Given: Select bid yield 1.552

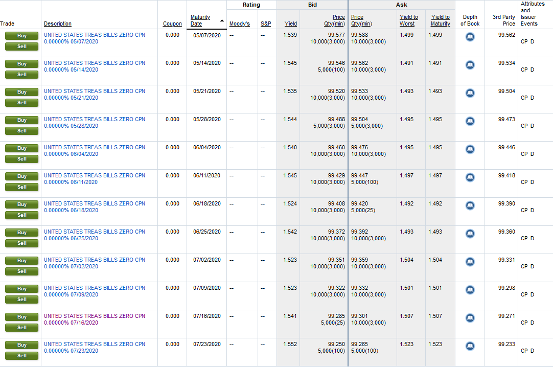Looking at the screenshot, I should (290, 344).
